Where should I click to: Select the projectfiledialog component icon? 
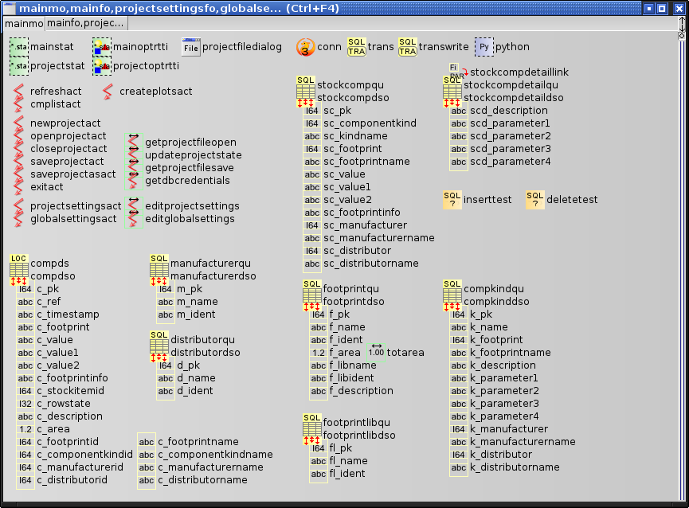click(x=190, y=47)
